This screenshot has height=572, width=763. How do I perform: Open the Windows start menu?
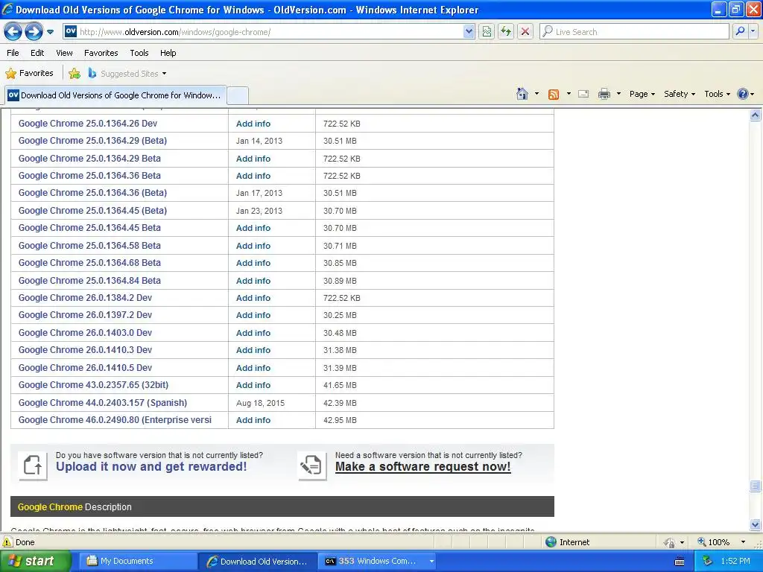35,561
